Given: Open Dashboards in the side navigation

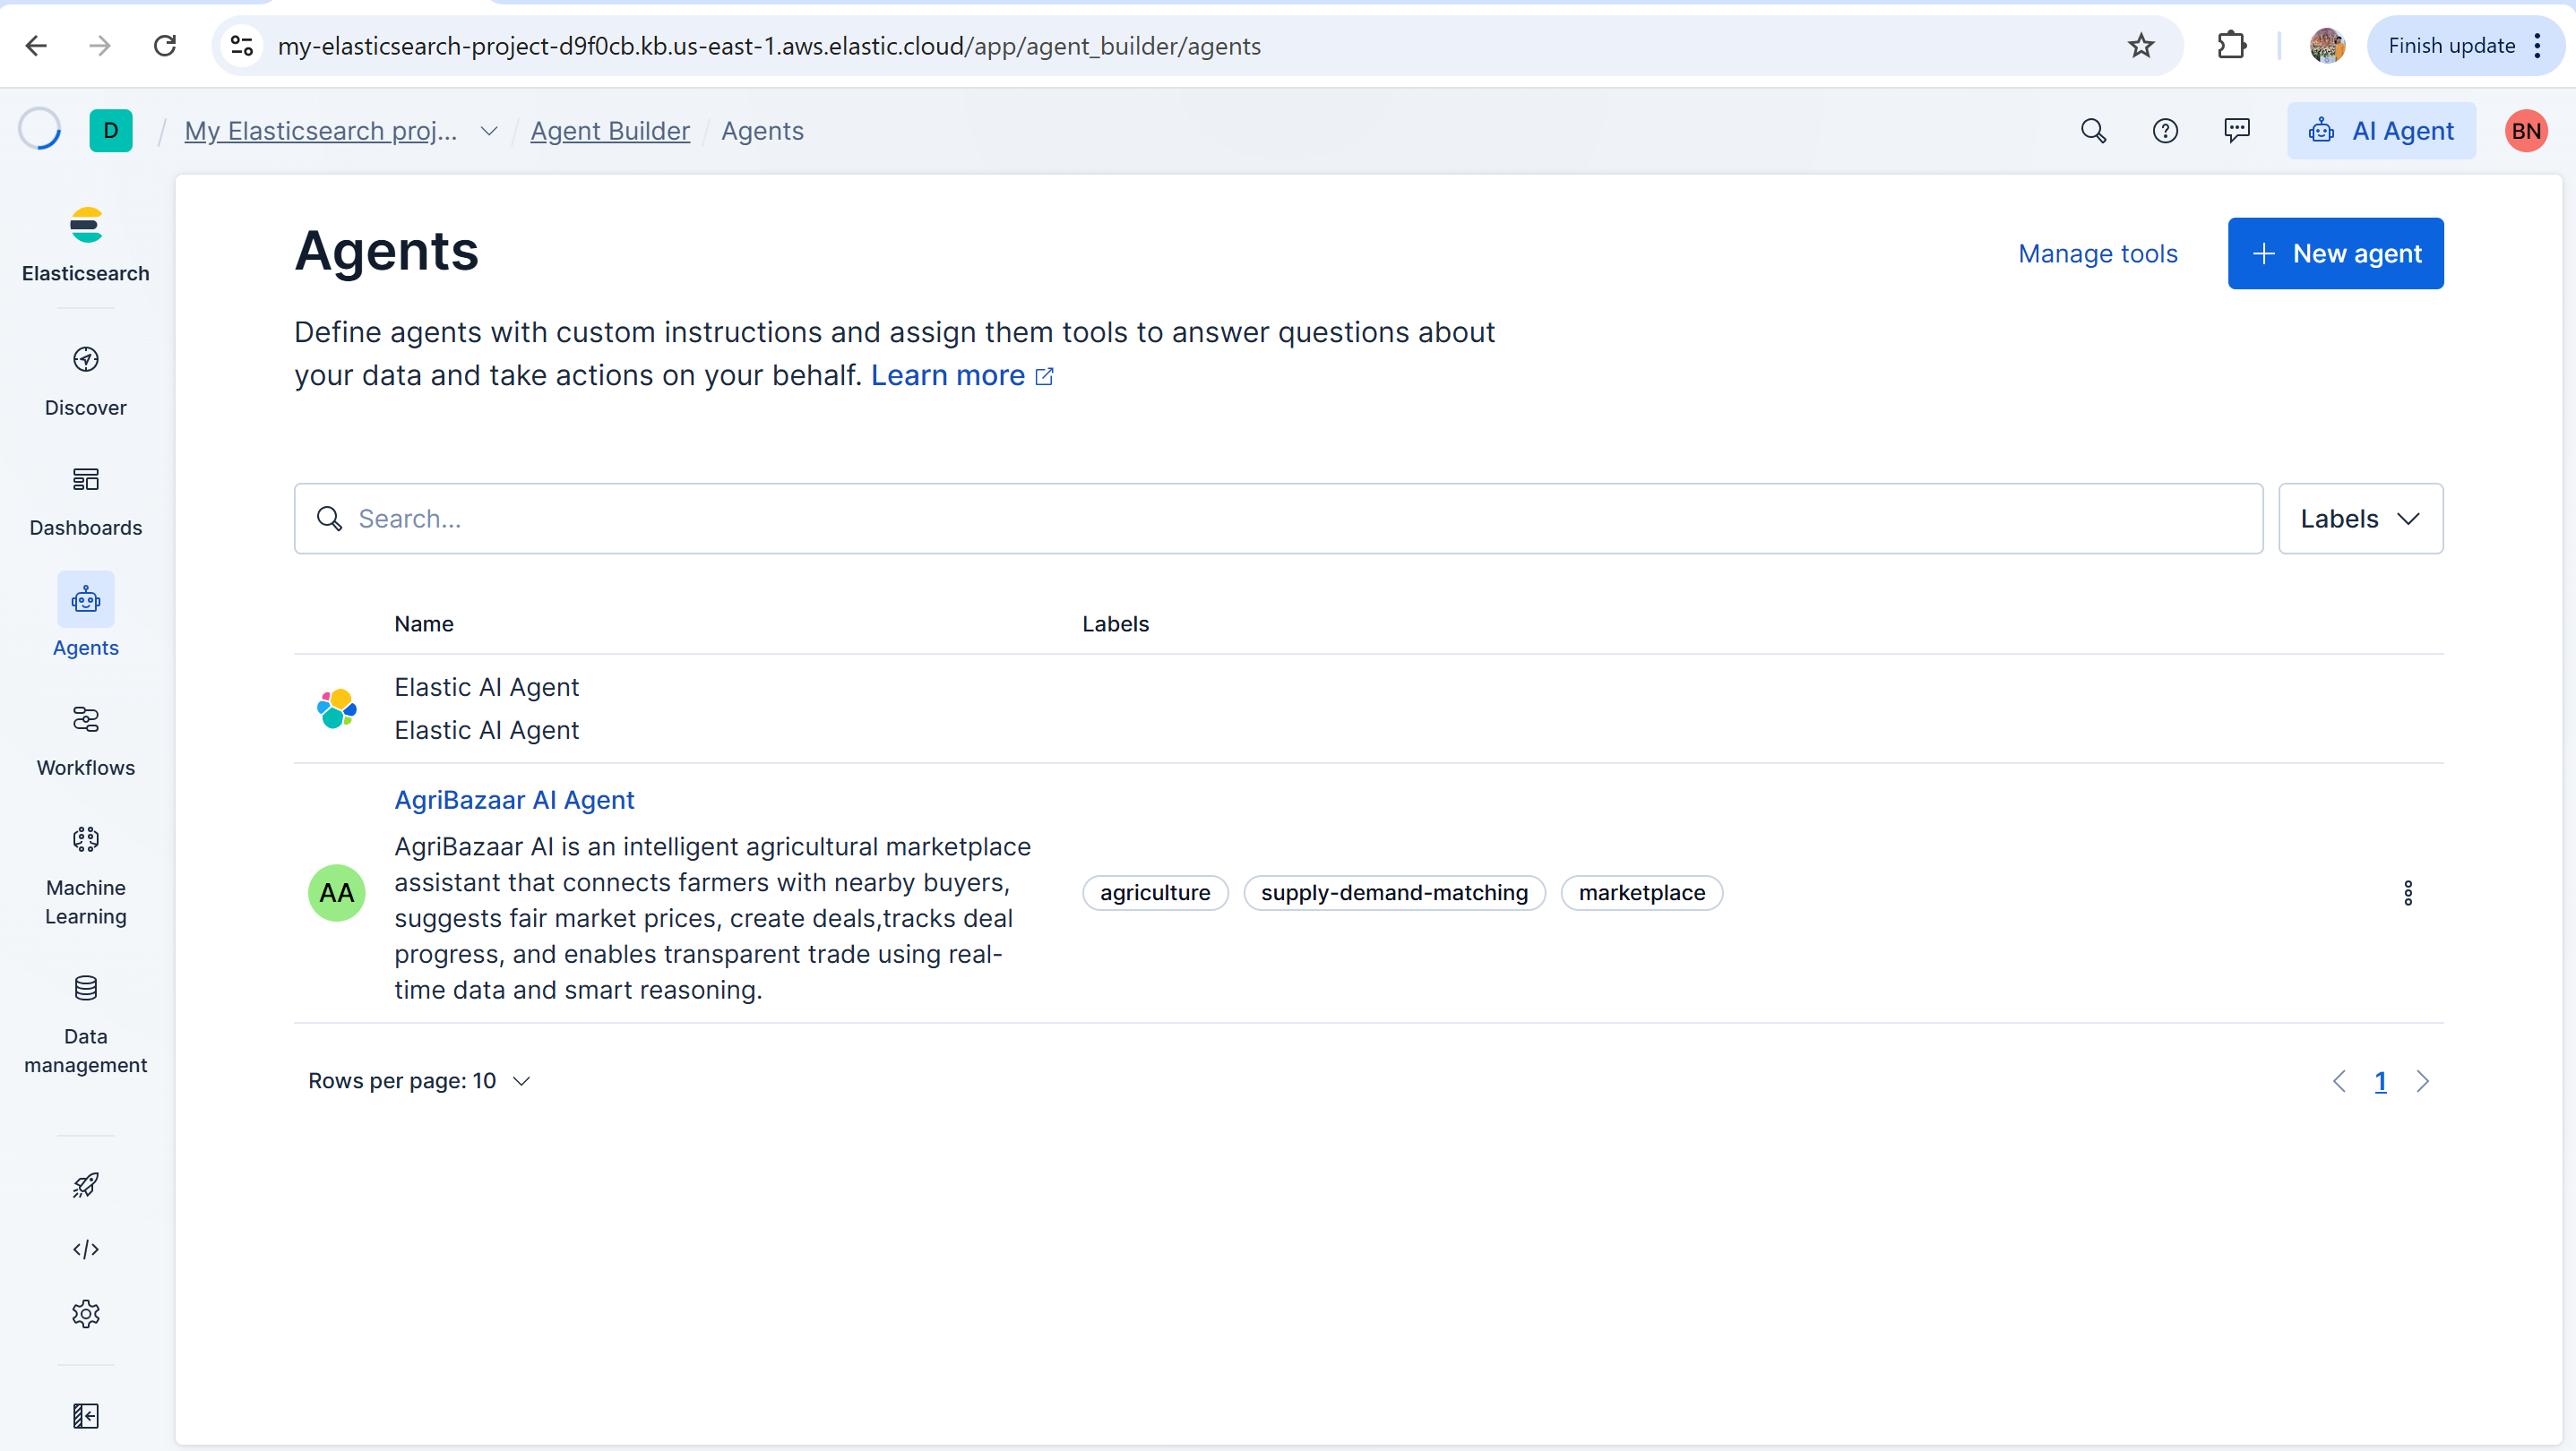Looking at the screenshot, I should pos(85,500).
